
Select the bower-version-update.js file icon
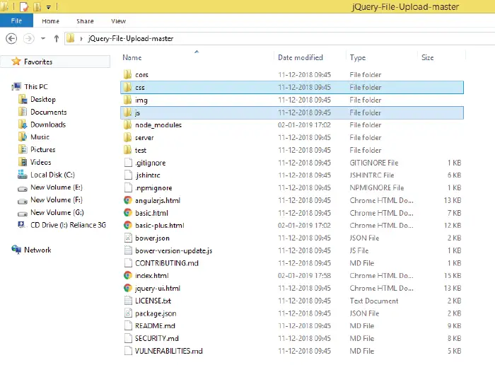click(x=128, y=250)
